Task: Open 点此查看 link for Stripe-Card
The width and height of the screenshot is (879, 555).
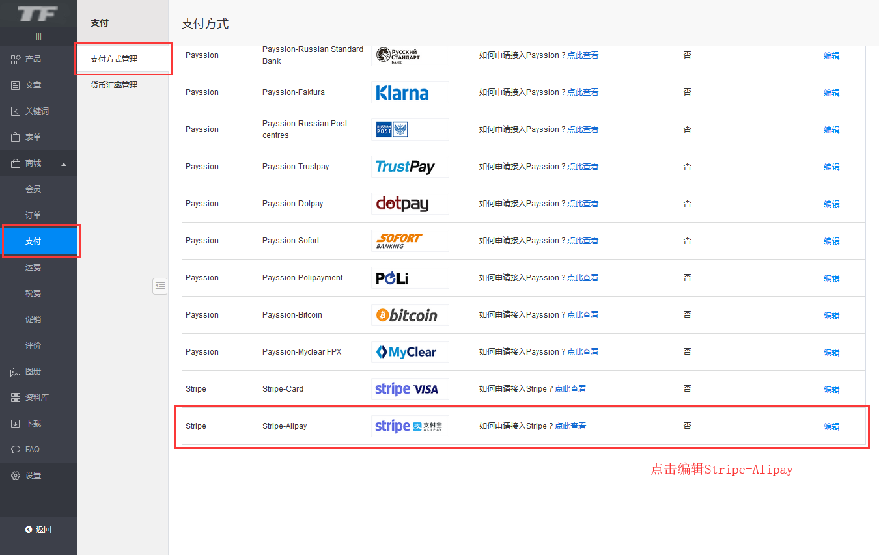Action: click(570, 389)
